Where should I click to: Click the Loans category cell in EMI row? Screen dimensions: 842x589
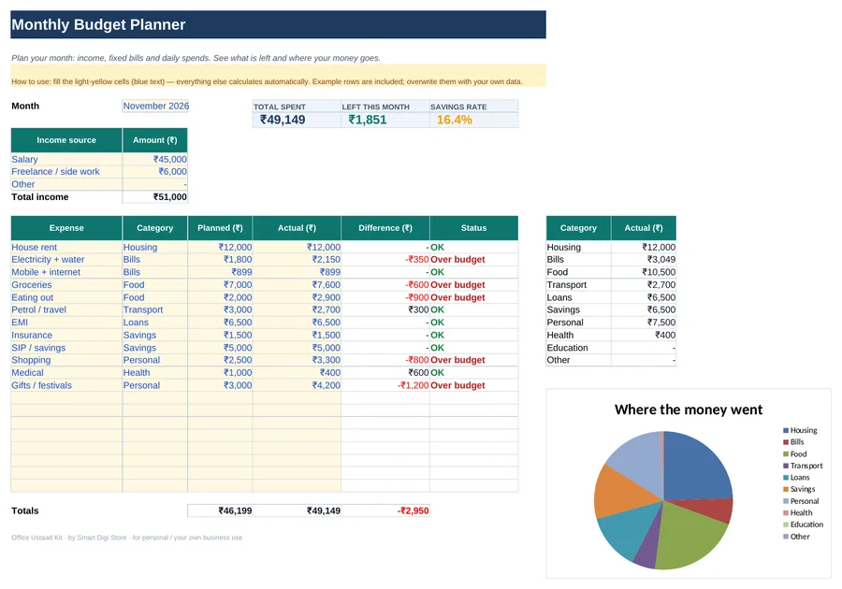(155, 323)
